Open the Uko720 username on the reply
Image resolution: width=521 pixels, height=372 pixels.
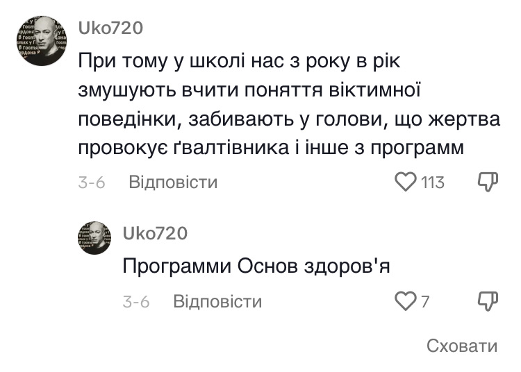[x=155, y=233]
